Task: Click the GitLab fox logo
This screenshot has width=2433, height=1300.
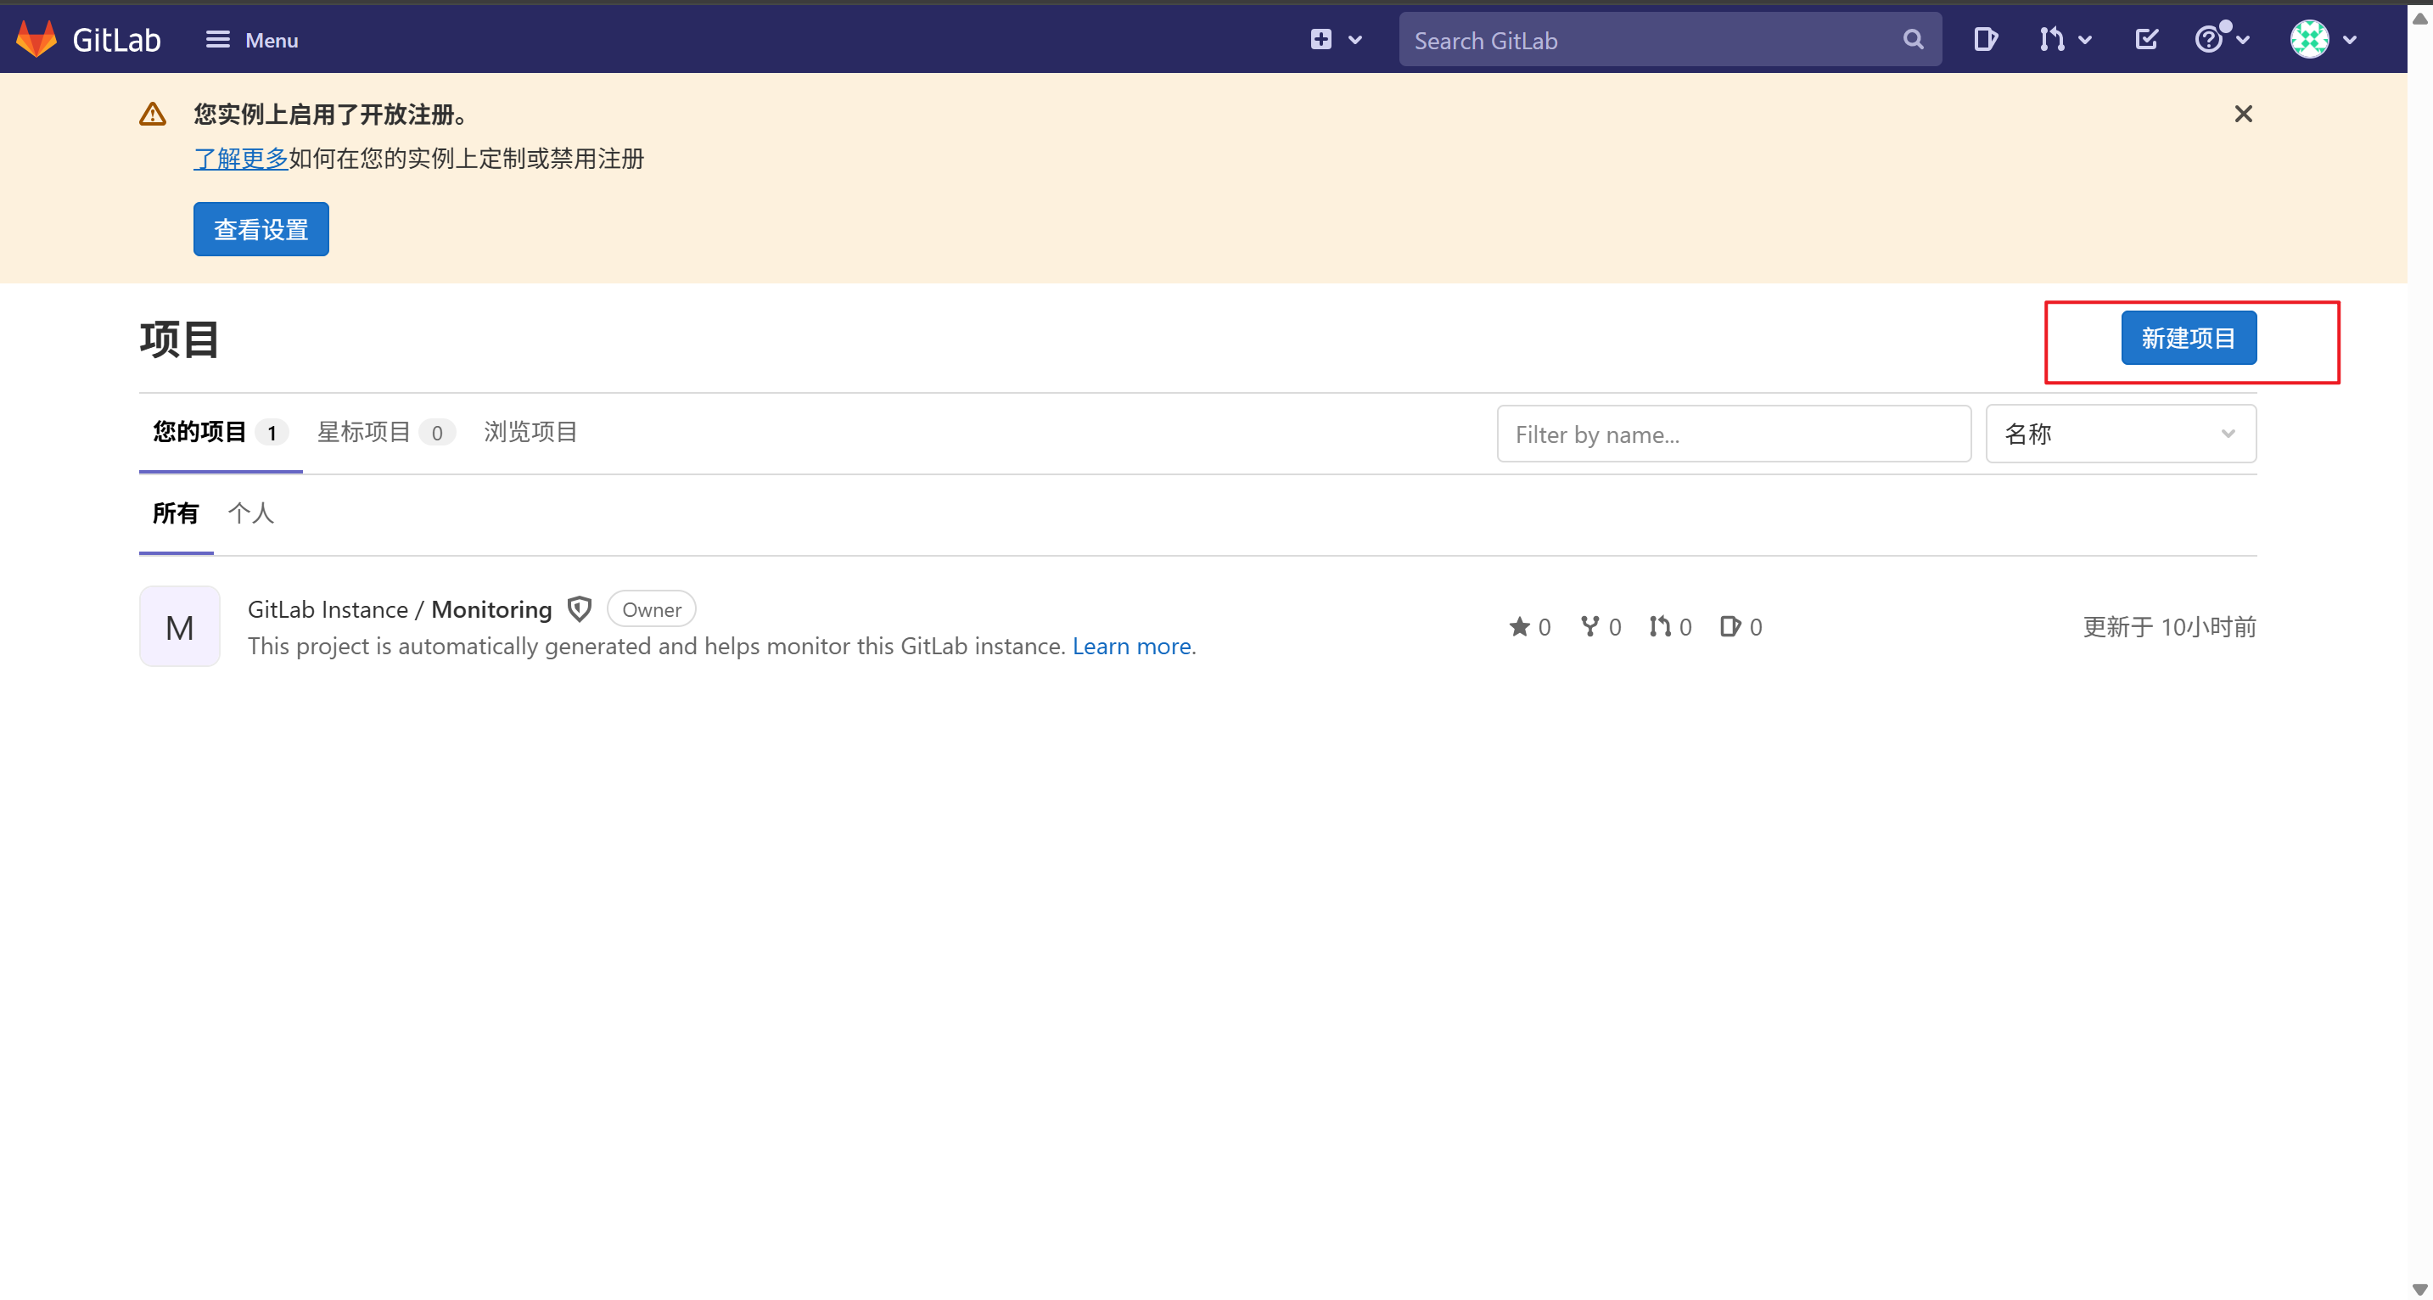Action: 36,39
